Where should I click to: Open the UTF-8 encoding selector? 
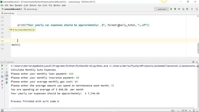[x=184, y=110]
